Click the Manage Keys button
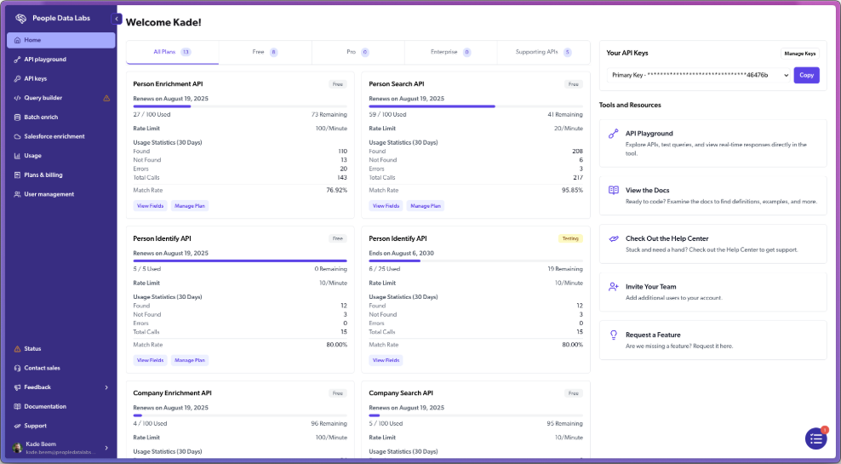 pos(799,54)
